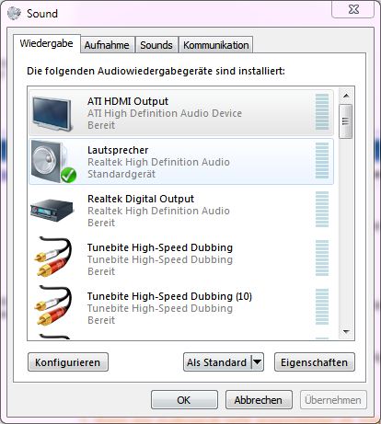381x424 pixels.
Task: Click the Tunebite (10) level meter
Action: pos(322,306)
